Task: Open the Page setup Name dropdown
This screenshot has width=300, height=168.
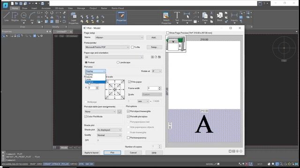Action: point(119,37)
